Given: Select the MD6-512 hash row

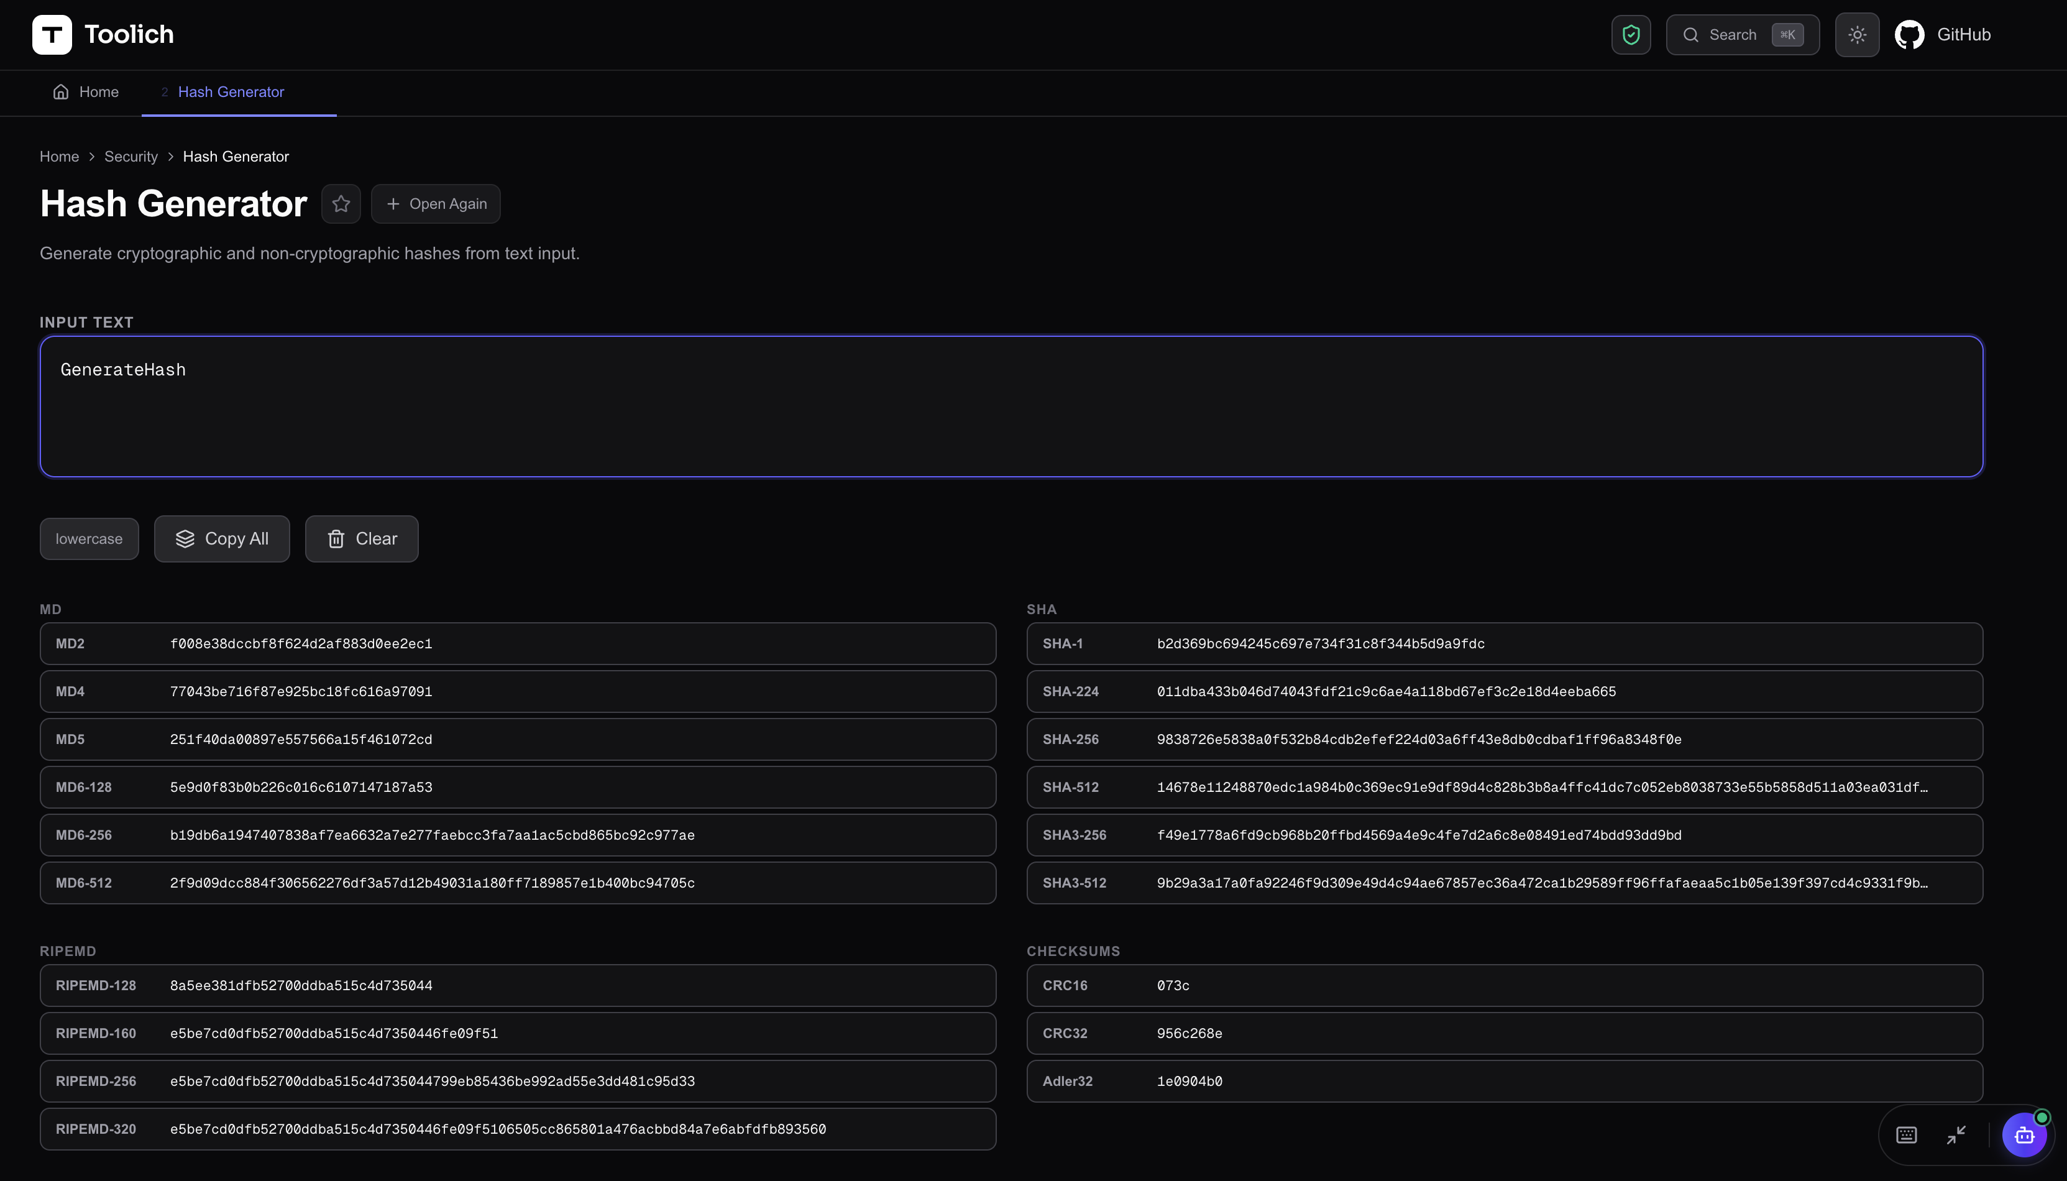Looking at the screenshot, I should coord(517,883).
